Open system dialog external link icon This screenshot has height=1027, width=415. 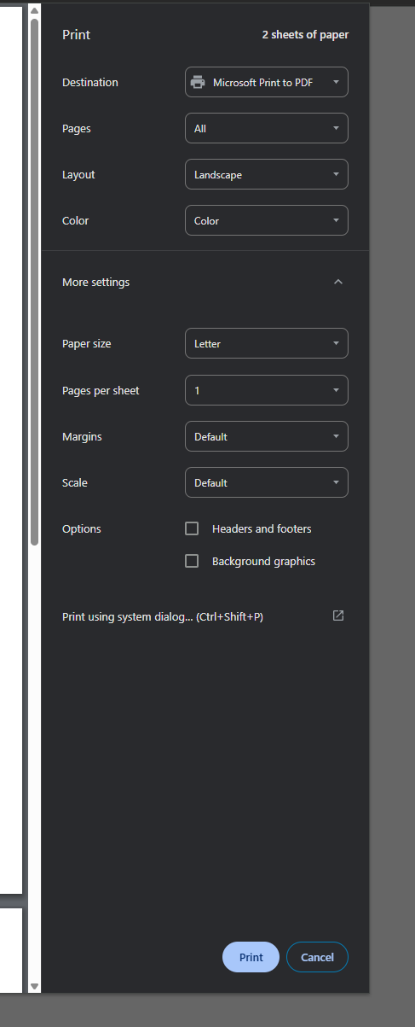pyautogui.click(x=338, y=616)
